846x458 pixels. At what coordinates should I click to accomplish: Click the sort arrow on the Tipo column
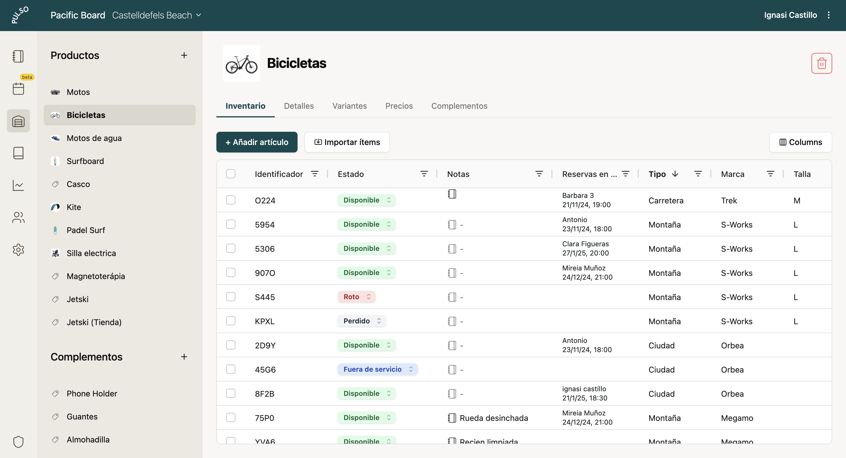675,174
